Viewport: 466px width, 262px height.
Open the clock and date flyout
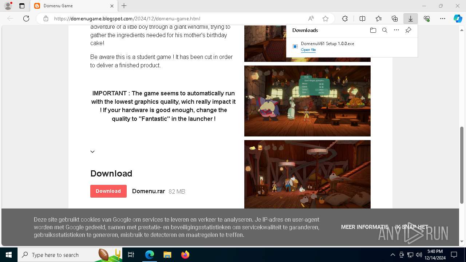coord(435,255)
